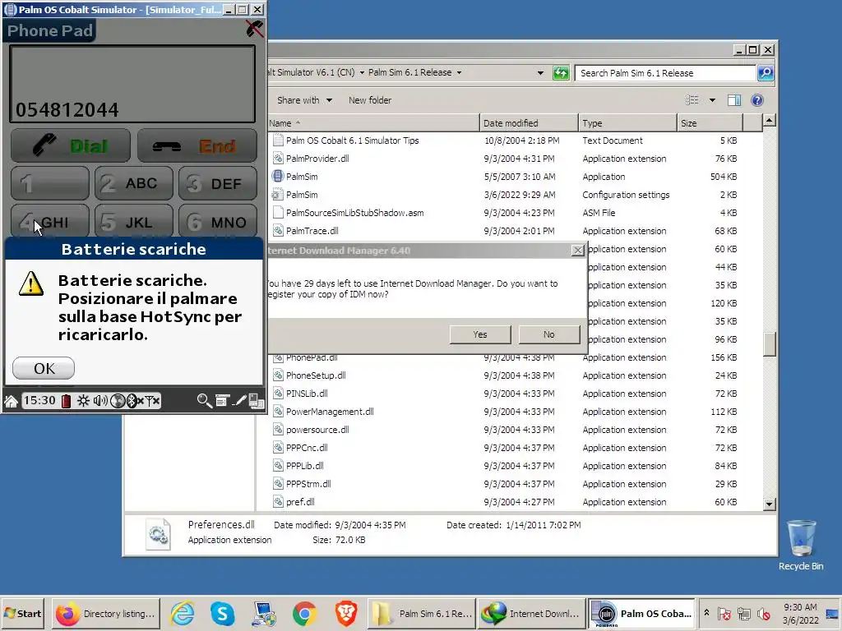Sort files by the Name column header
The width and height of the screenshot is (842, 631).
(x=373, y=123)
